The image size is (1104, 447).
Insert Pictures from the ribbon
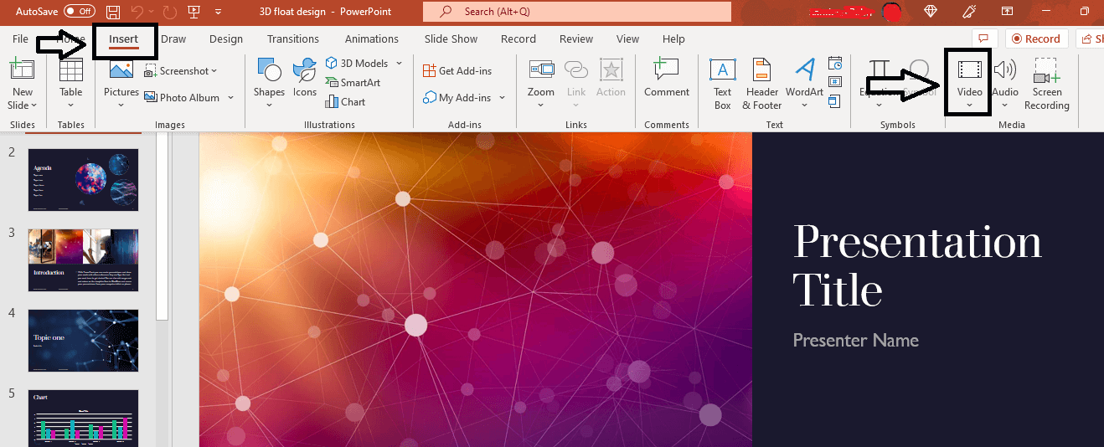click(x=121, y=79)
